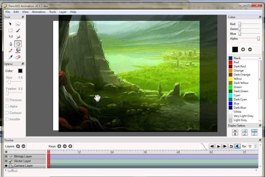Open the Tools menu

[52, 12]
